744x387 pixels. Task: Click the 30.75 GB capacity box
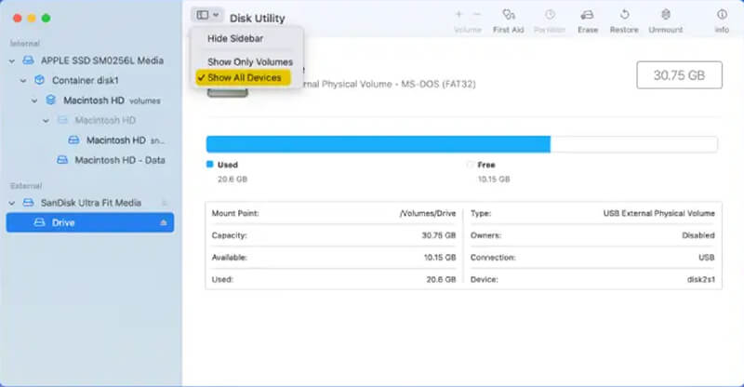[679, 75]
